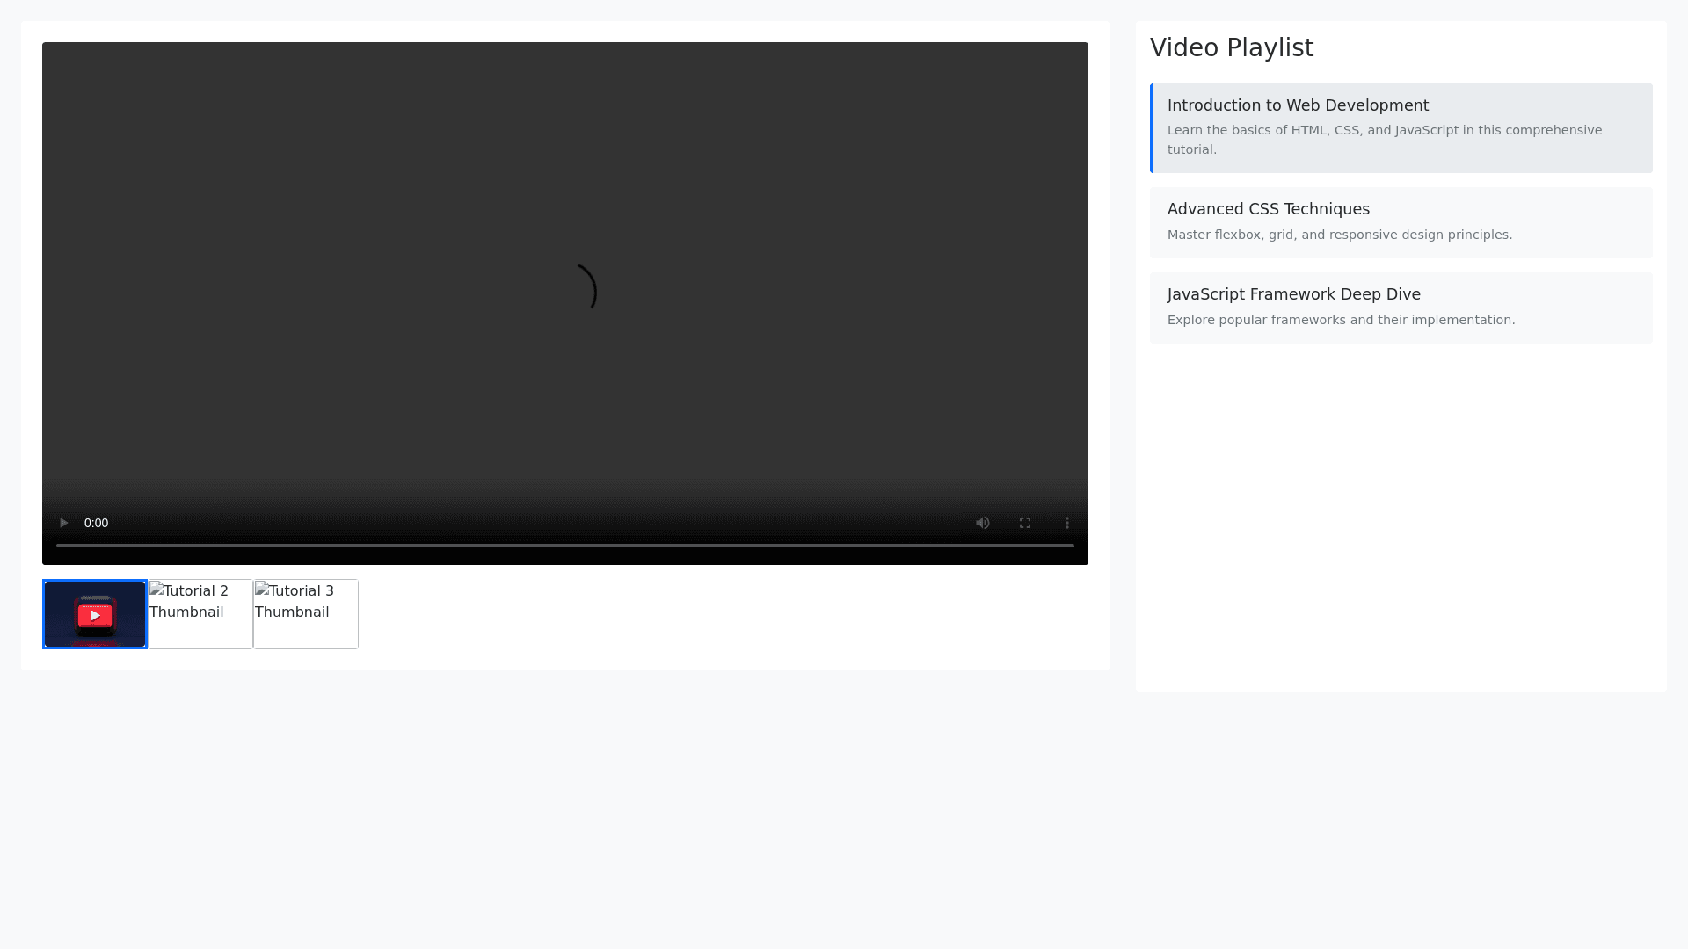Click the video seek progress bar

click(x=564, y=546)
